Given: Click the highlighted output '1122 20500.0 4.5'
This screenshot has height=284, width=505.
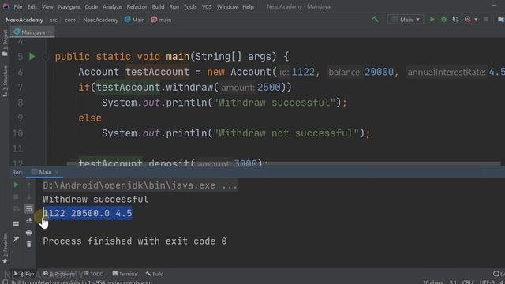Looking at the screenshot, I should coord(88,213).
